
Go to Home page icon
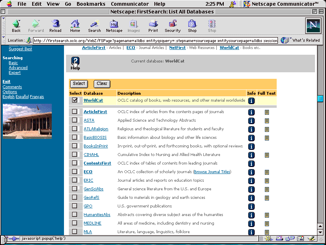pyautogui.click(x=75, y=26)
